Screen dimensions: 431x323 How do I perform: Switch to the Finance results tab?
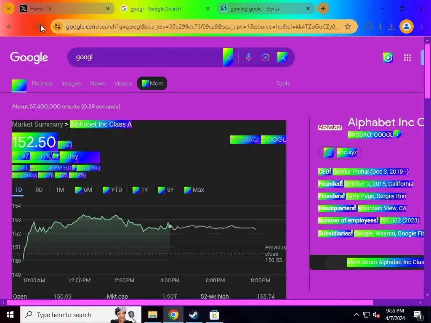click(42, 84)
